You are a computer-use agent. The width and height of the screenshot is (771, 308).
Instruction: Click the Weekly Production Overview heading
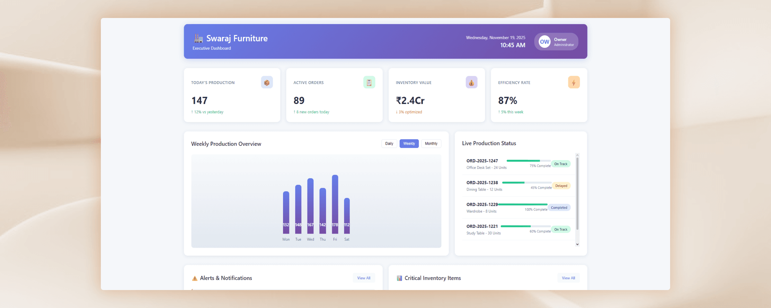[226, 144]
